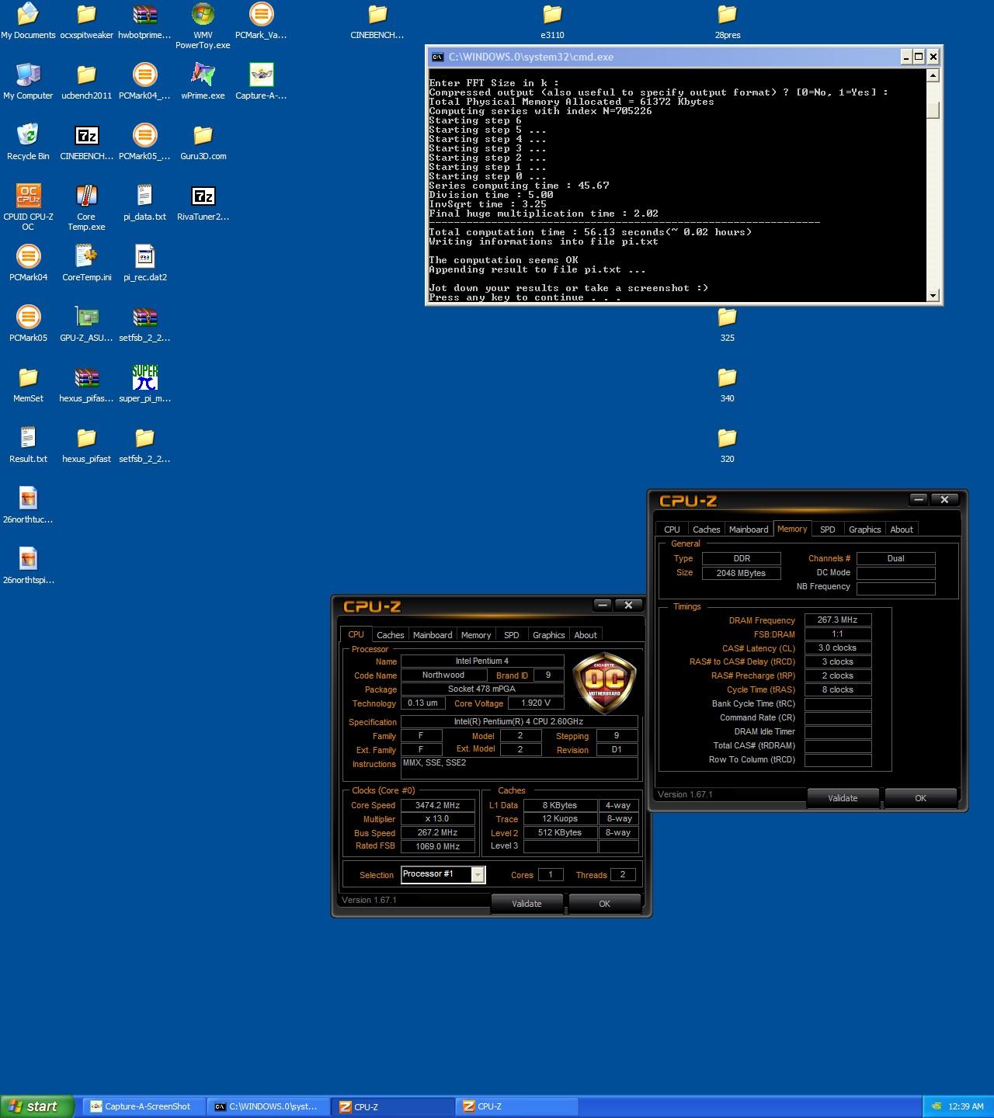Image resolution: width=994 pixels, height=1118 pixels.
Task: Click scroll up arrow in cmd window
Action: pos(933,75)
